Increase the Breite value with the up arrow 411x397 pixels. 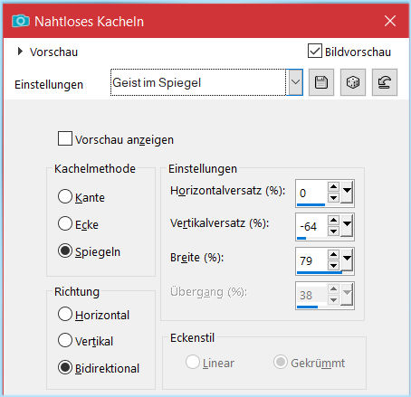333,254
